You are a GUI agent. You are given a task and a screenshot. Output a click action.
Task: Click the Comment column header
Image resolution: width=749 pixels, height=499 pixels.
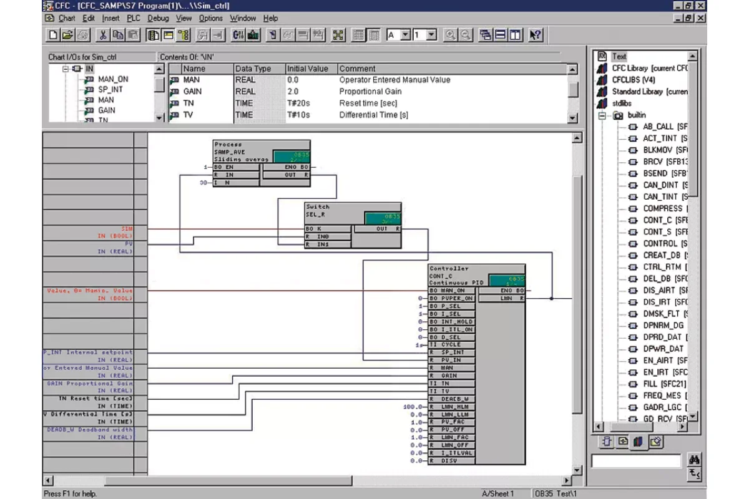click(452, 69)
